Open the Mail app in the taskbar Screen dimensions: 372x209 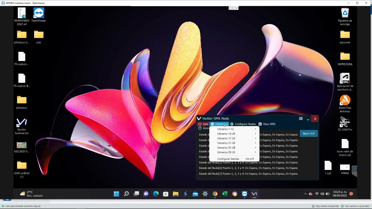[x=195, y=194]
